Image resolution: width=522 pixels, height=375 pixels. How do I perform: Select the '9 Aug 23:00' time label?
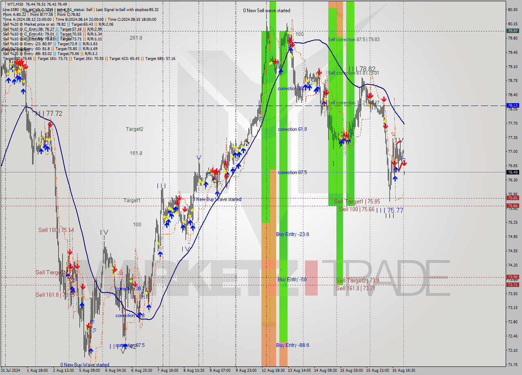click(246, 371)
